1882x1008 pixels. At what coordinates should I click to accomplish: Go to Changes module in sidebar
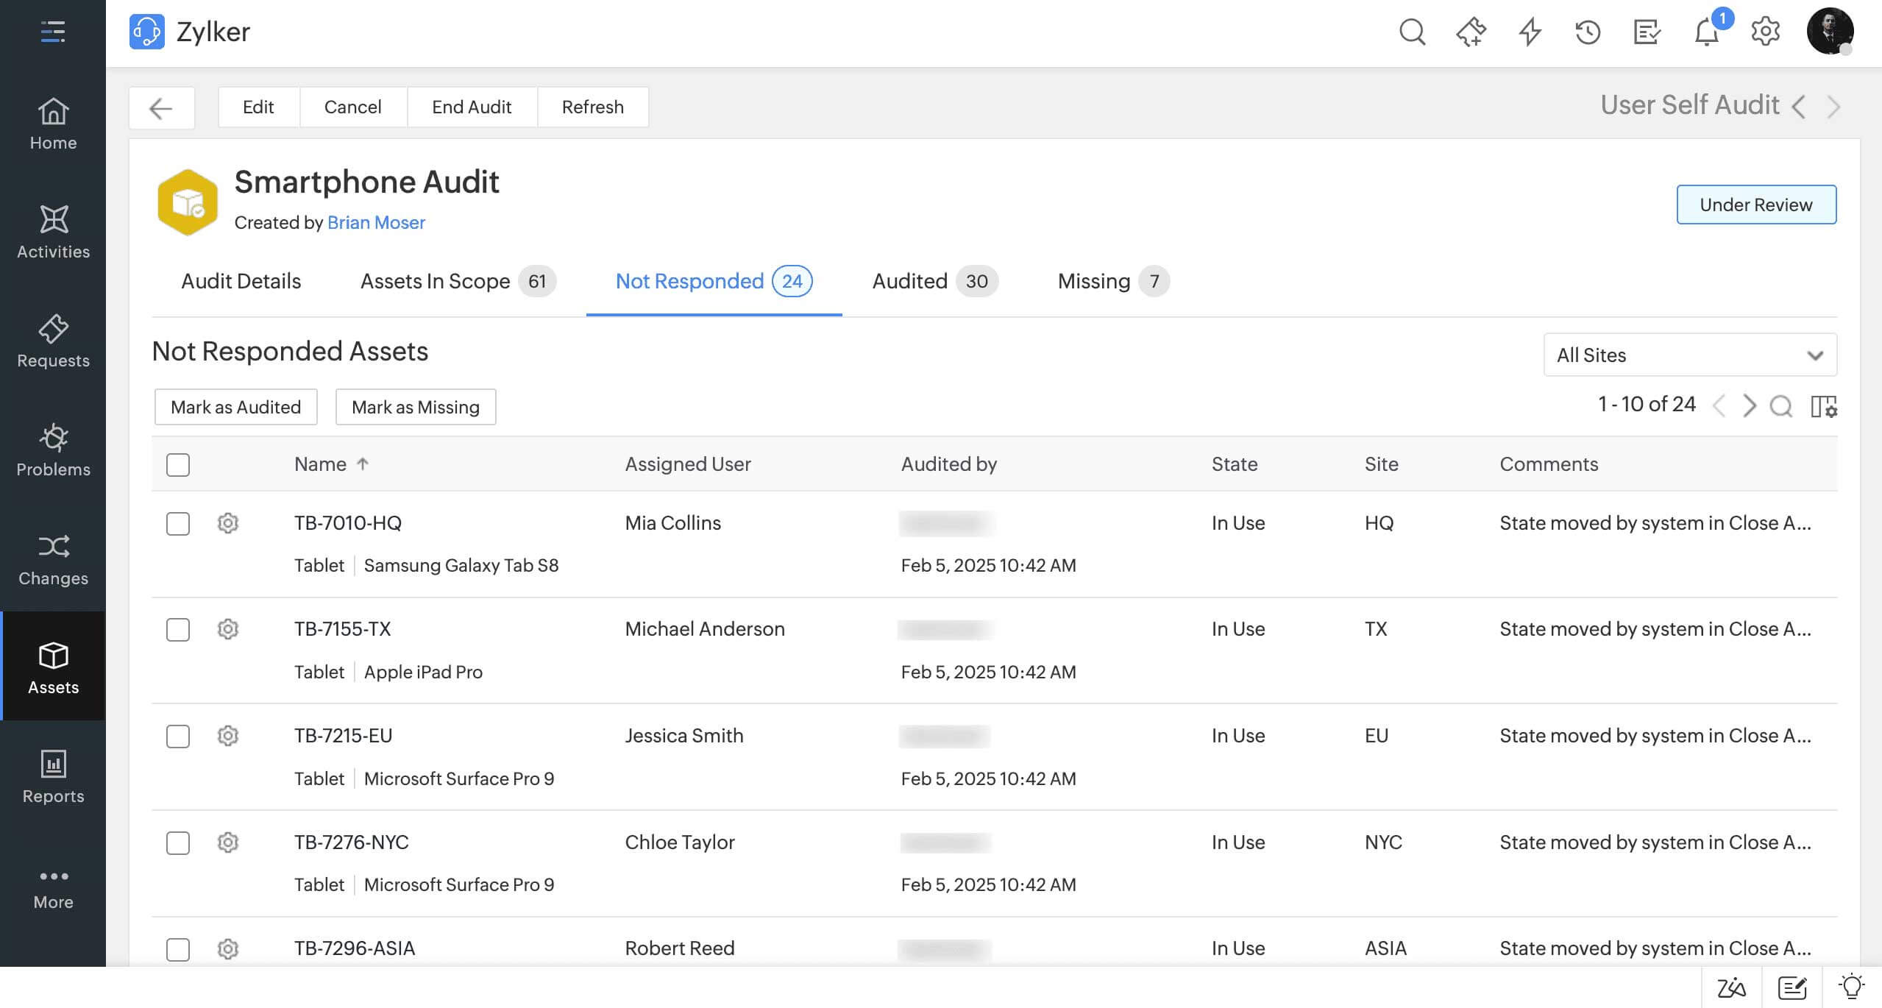pyautogui.click(x=53, y=559)
